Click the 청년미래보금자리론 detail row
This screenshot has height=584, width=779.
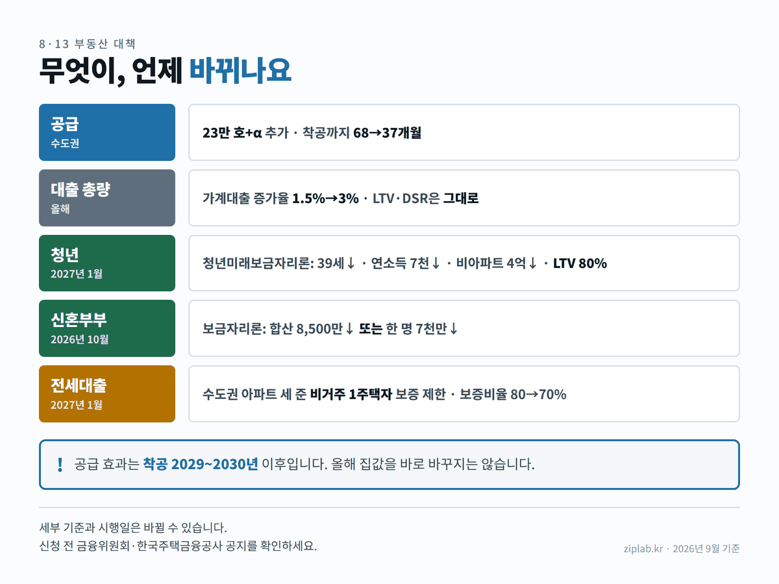pos(464,263)
